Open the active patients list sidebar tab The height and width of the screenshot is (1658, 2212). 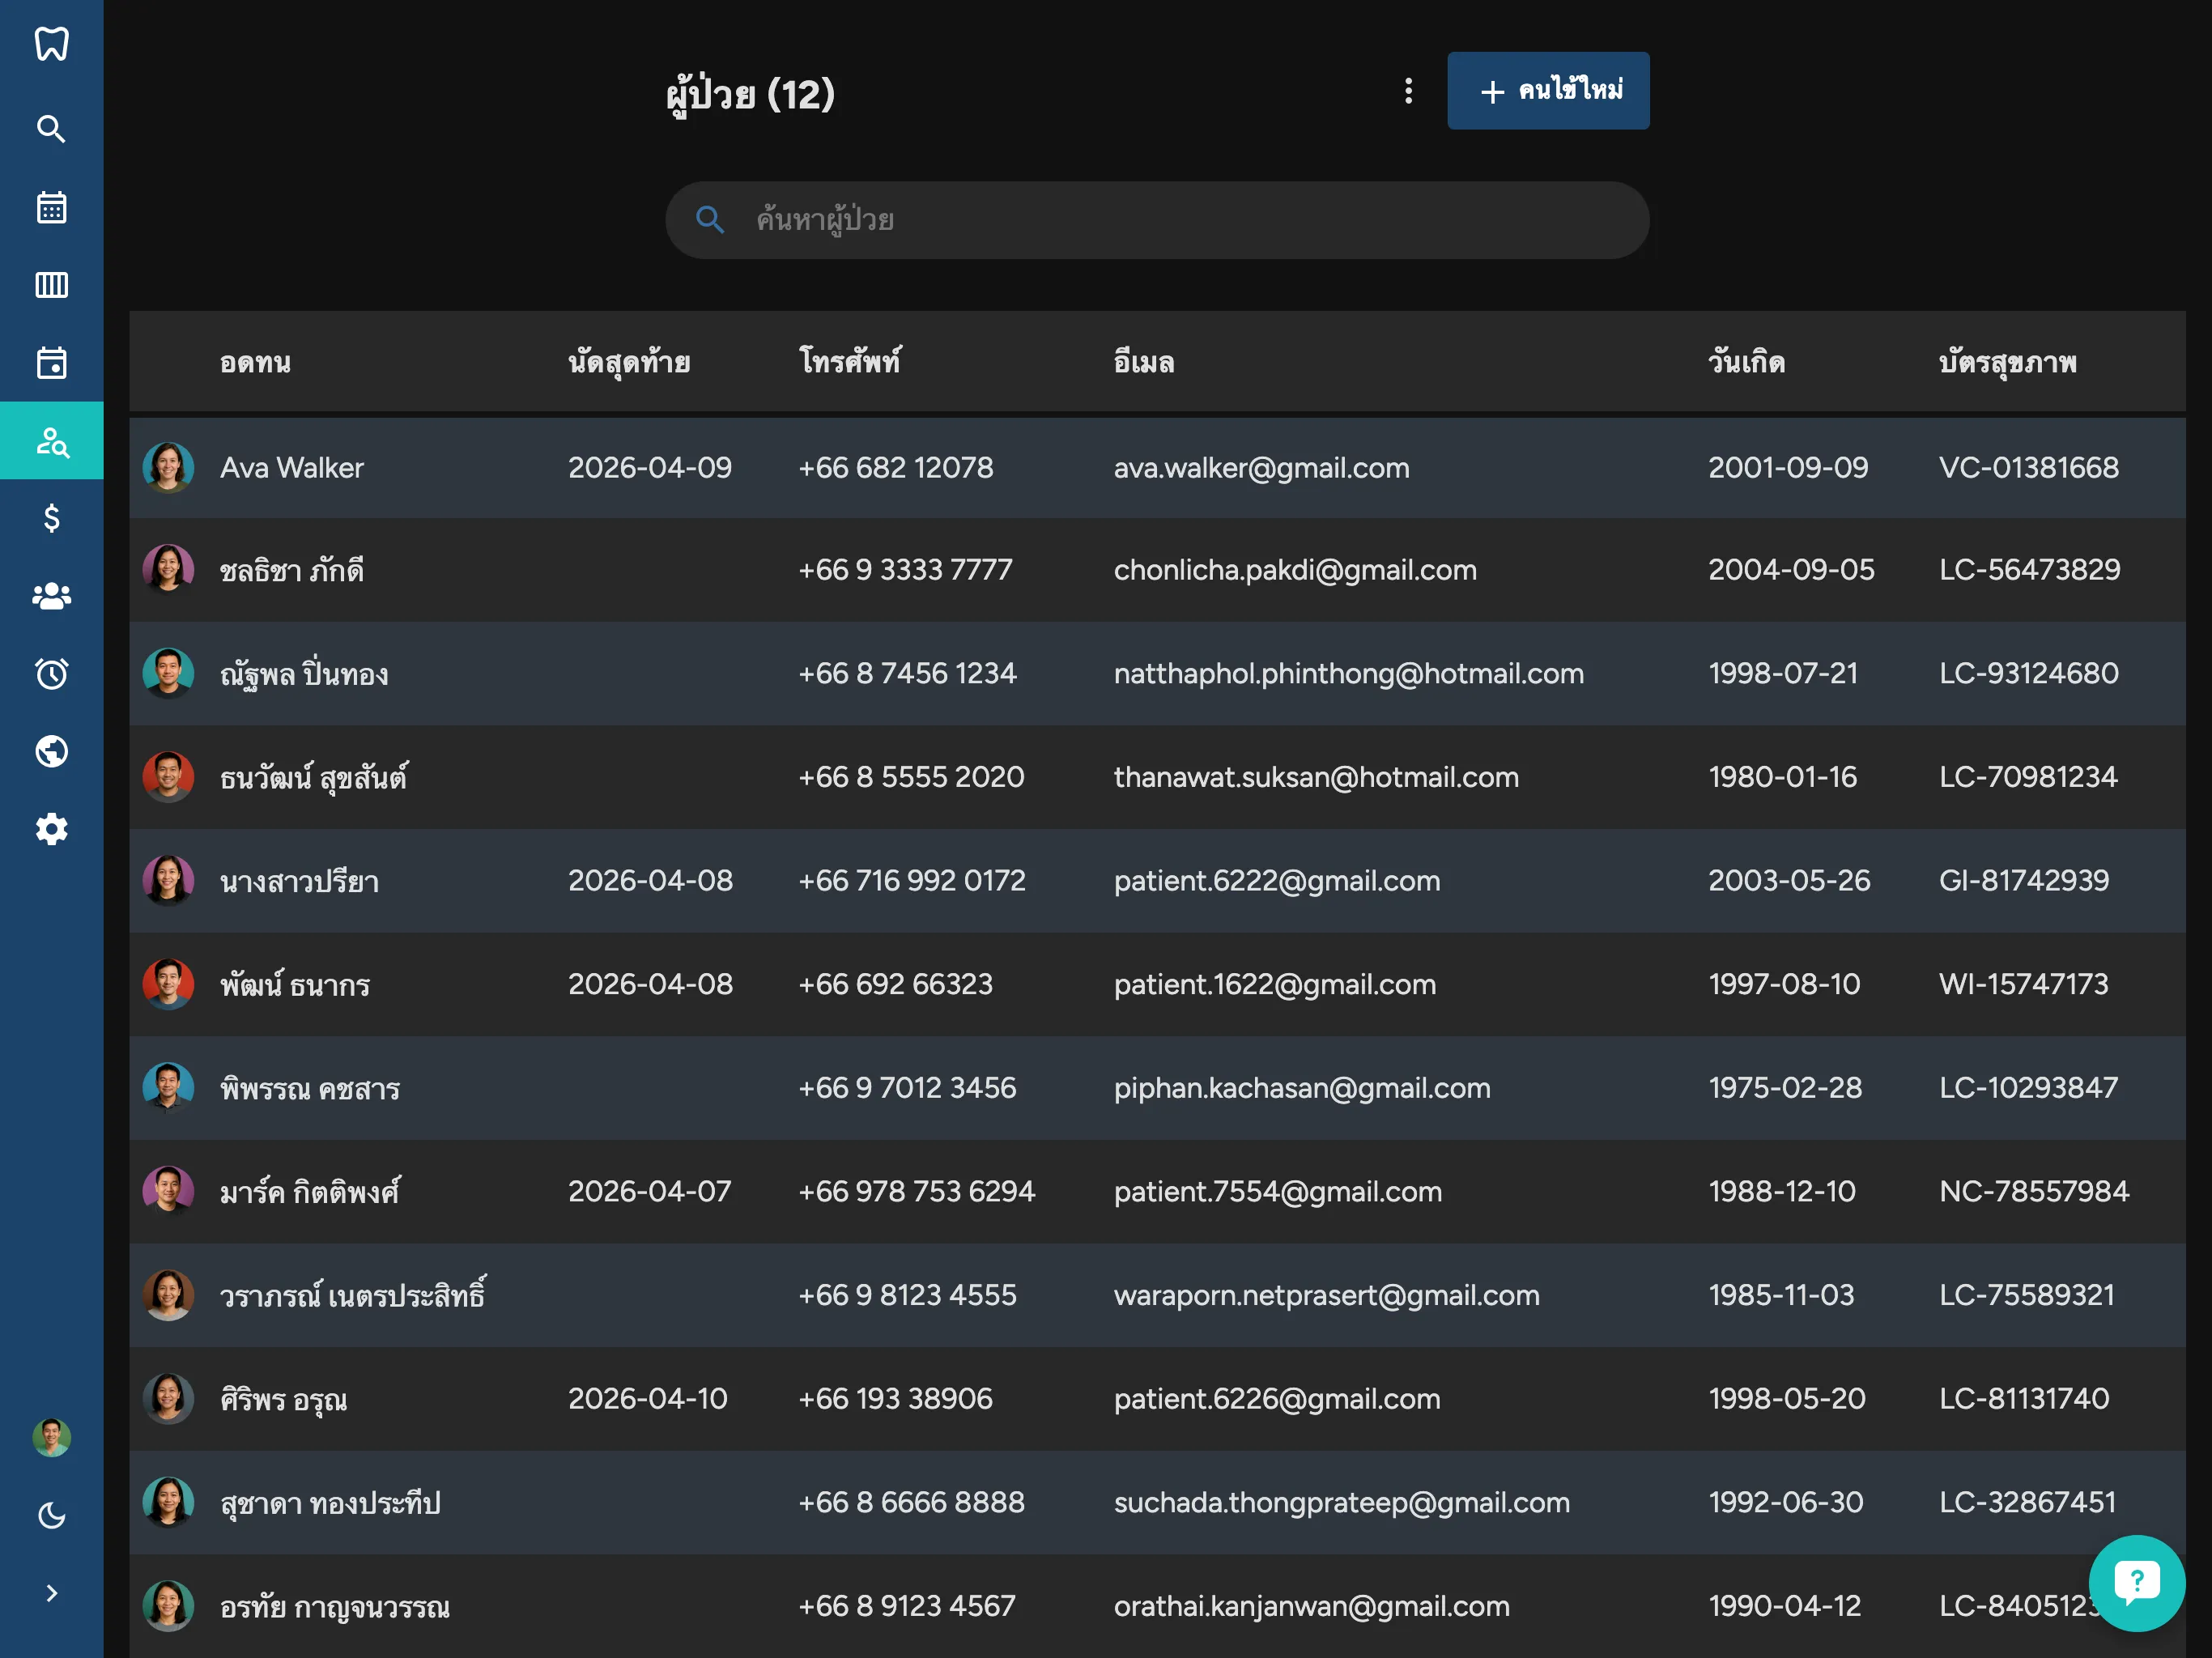click(51, 441)
